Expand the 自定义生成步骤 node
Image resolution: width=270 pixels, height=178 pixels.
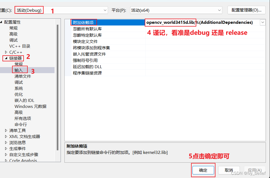(6, 154)
